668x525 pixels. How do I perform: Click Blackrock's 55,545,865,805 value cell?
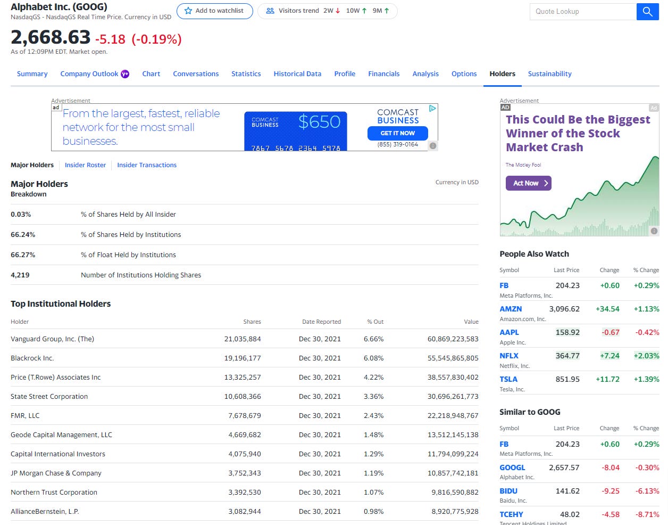[x=453, y=358]
